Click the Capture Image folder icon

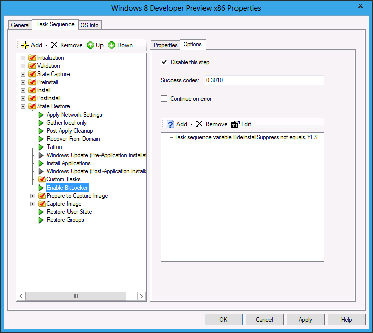pyautogui.click(x=42, y=204)
